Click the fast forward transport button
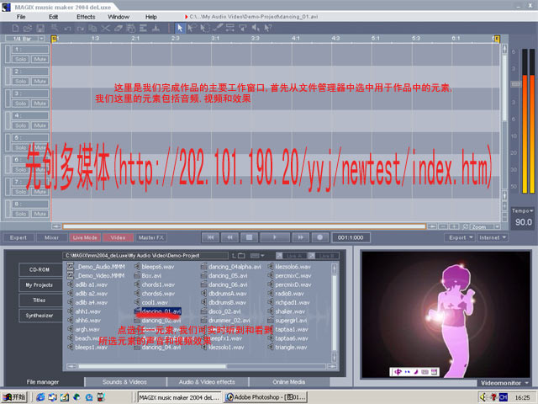This screenshot has width=538, height=404. pos(299,237)
